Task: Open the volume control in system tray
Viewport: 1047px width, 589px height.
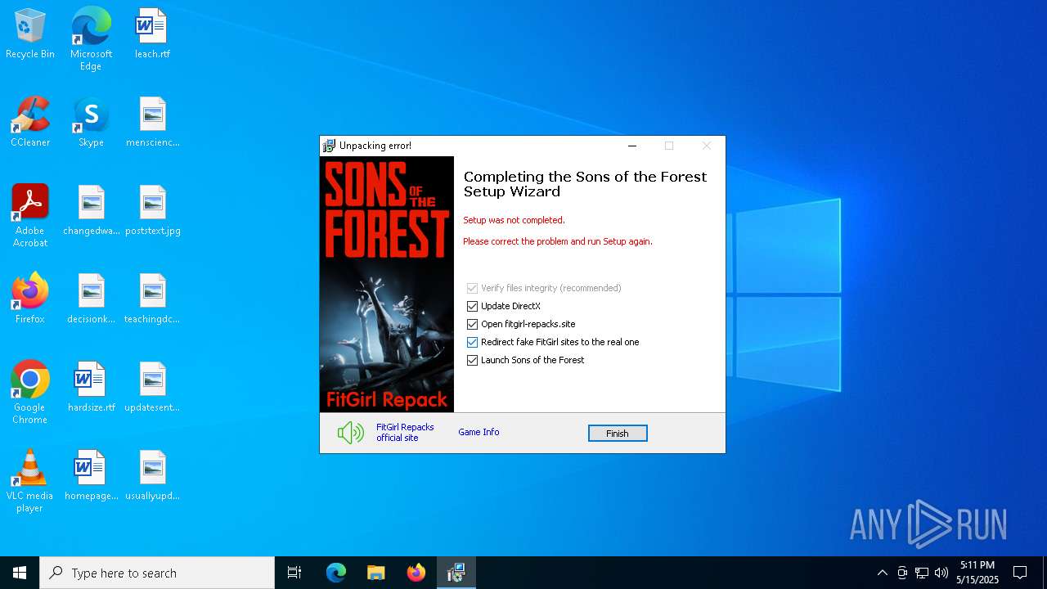Action: click(x=941, y=573)
